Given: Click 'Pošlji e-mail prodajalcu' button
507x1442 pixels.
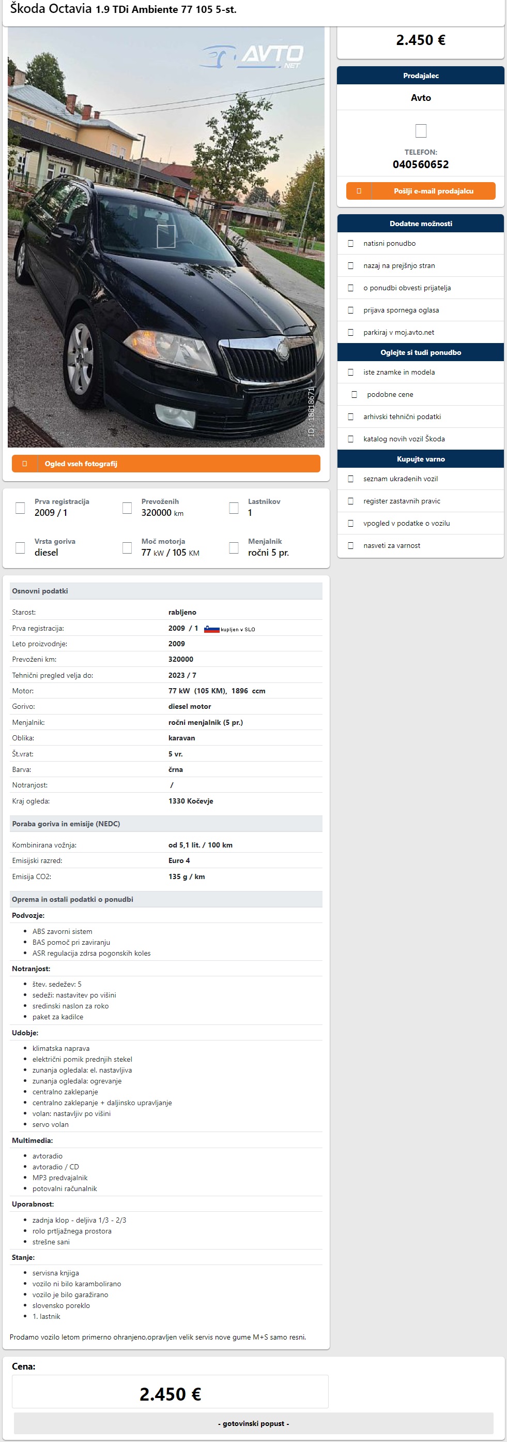Looking at the screenshot, I should tap(420, 191).
